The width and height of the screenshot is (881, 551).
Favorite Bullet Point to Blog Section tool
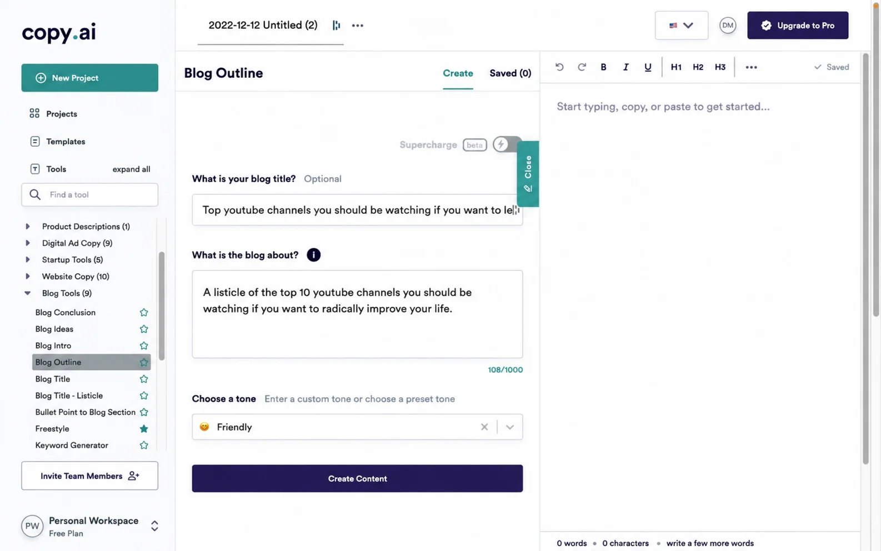pyautogui.click(x=144, y=412)
